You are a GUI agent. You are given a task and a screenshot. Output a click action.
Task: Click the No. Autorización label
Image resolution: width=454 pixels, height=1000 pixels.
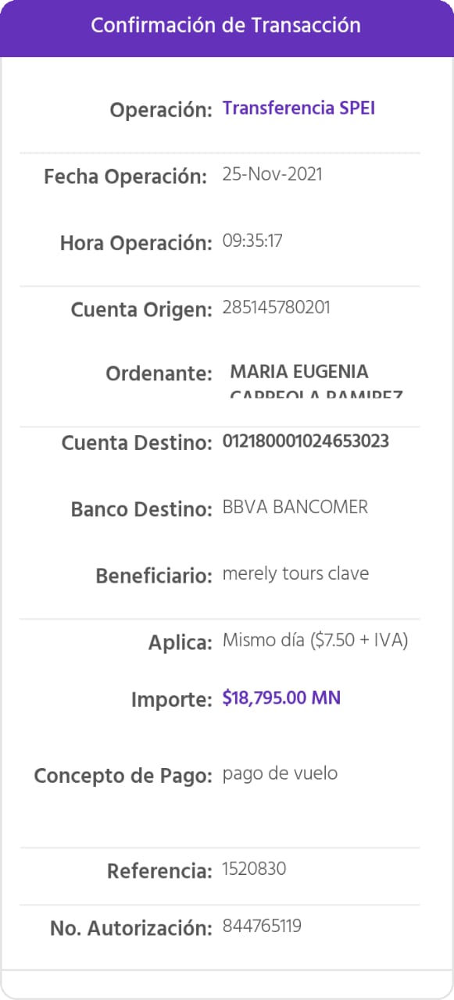131,929
